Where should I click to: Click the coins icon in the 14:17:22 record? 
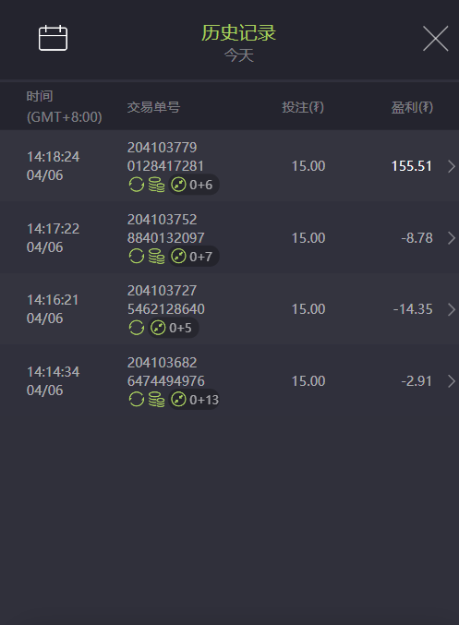click(156, 257)
